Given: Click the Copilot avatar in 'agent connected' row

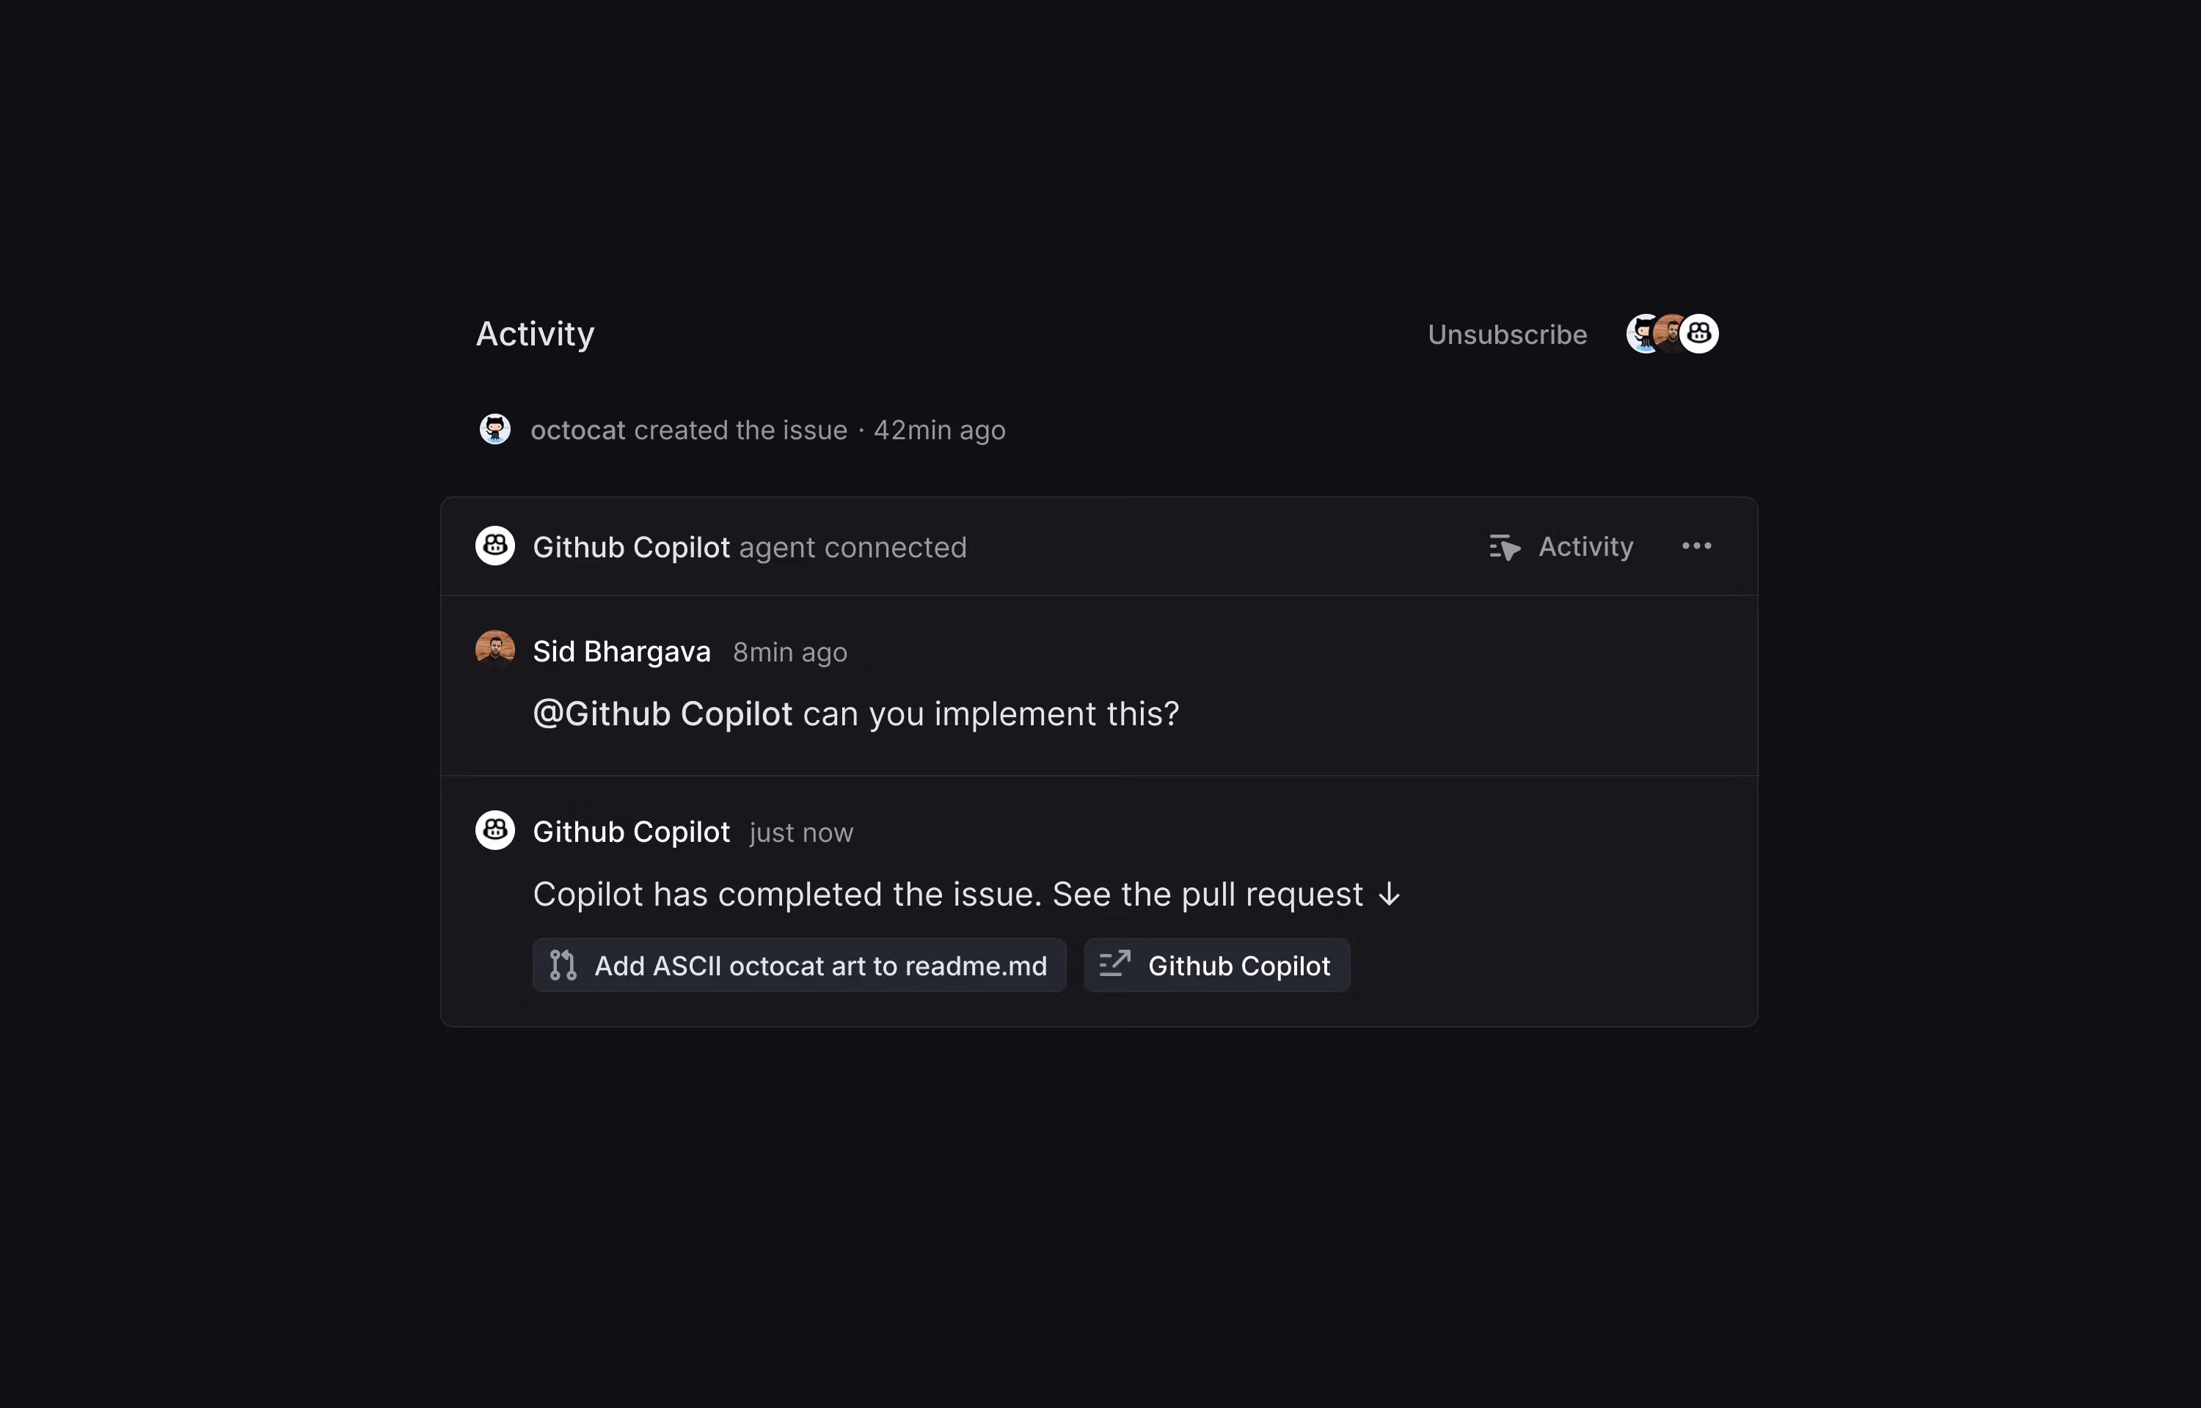Looking at the screenshot, I should tap(494, 546).
